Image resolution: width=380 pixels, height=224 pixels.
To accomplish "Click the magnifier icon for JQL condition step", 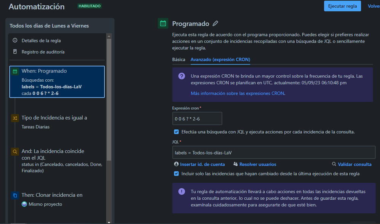I will [15, 151].
